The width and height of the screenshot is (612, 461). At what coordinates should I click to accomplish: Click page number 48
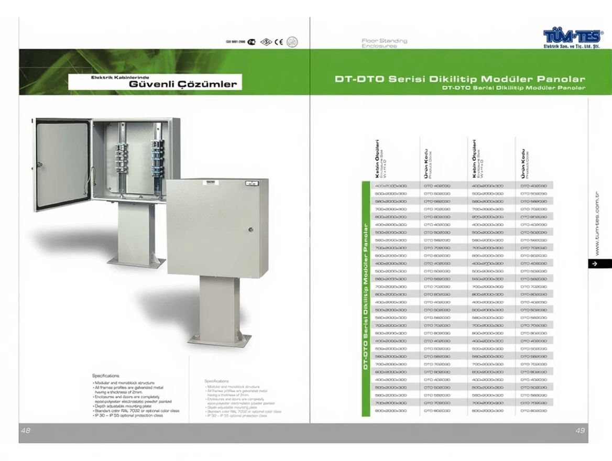click(26, 430)
